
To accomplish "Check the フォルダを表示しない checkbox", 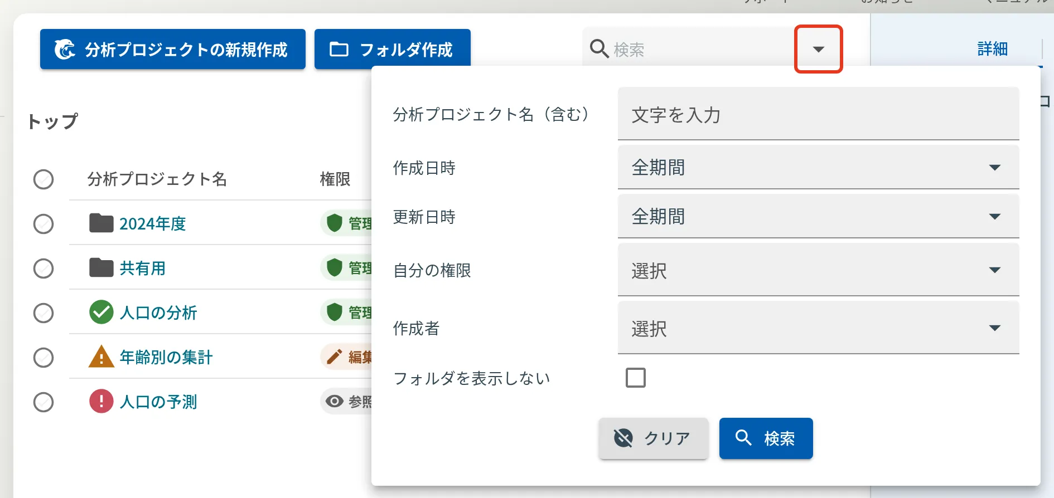I will tap(636, 378).
